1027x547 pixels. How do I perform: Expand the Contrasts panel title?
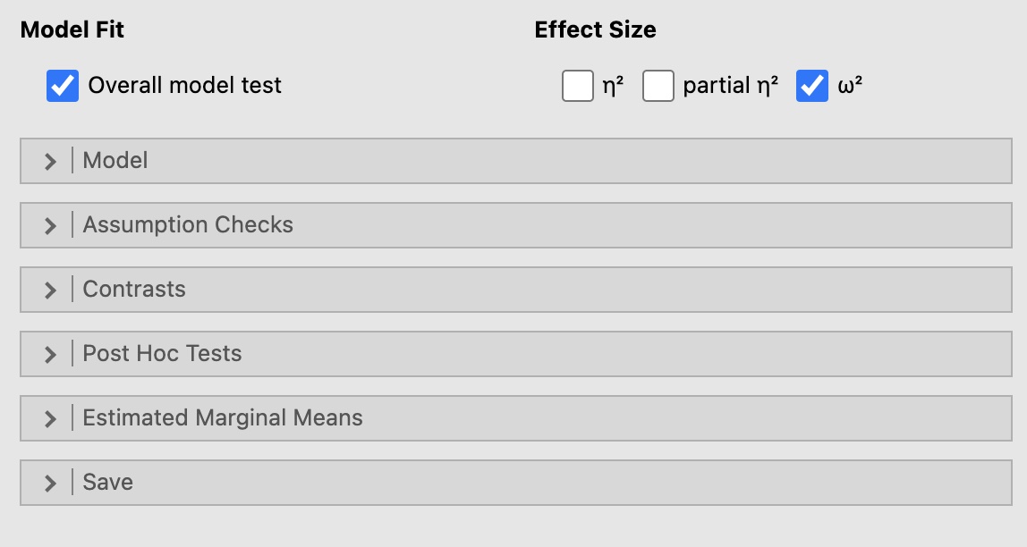pyautogui.click(x=134, y=290)
